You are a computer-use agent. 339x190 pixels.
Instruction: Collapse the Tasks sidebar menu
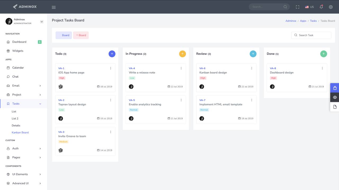(24, 104)
